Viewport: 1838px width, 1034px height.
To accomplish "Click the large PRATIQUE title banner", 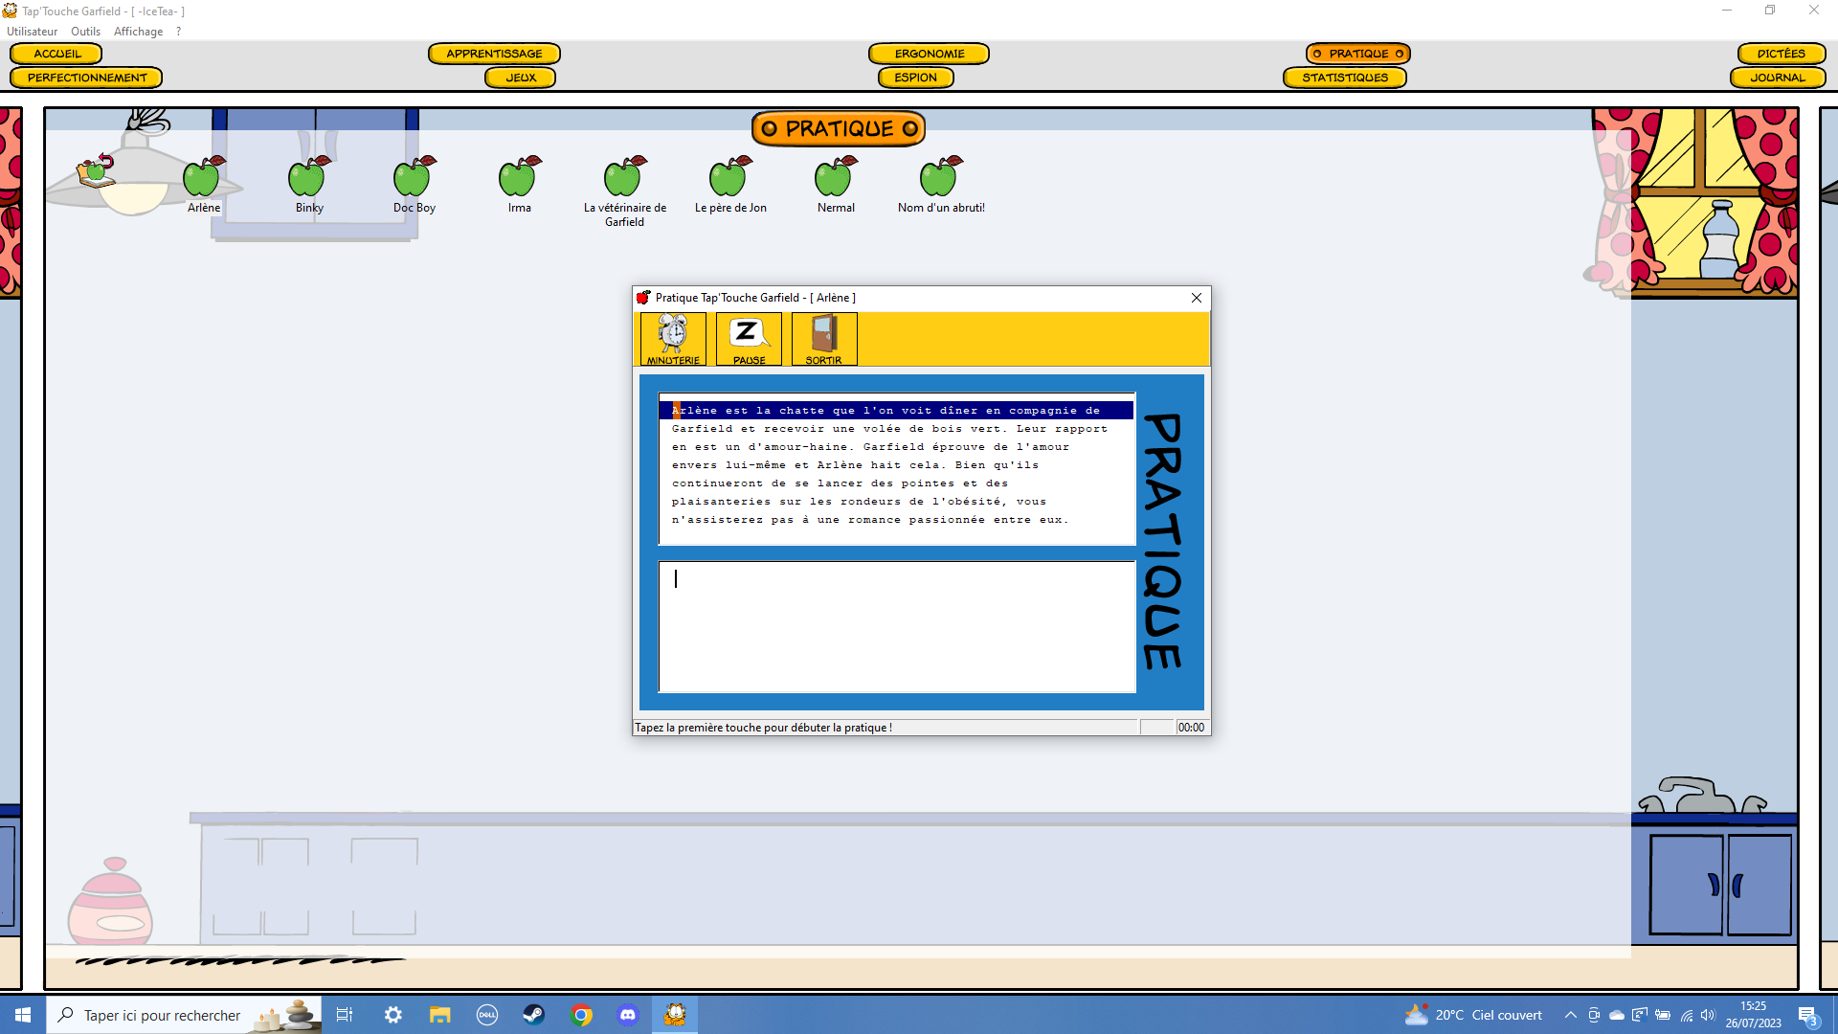I will (x=839, y=128).
